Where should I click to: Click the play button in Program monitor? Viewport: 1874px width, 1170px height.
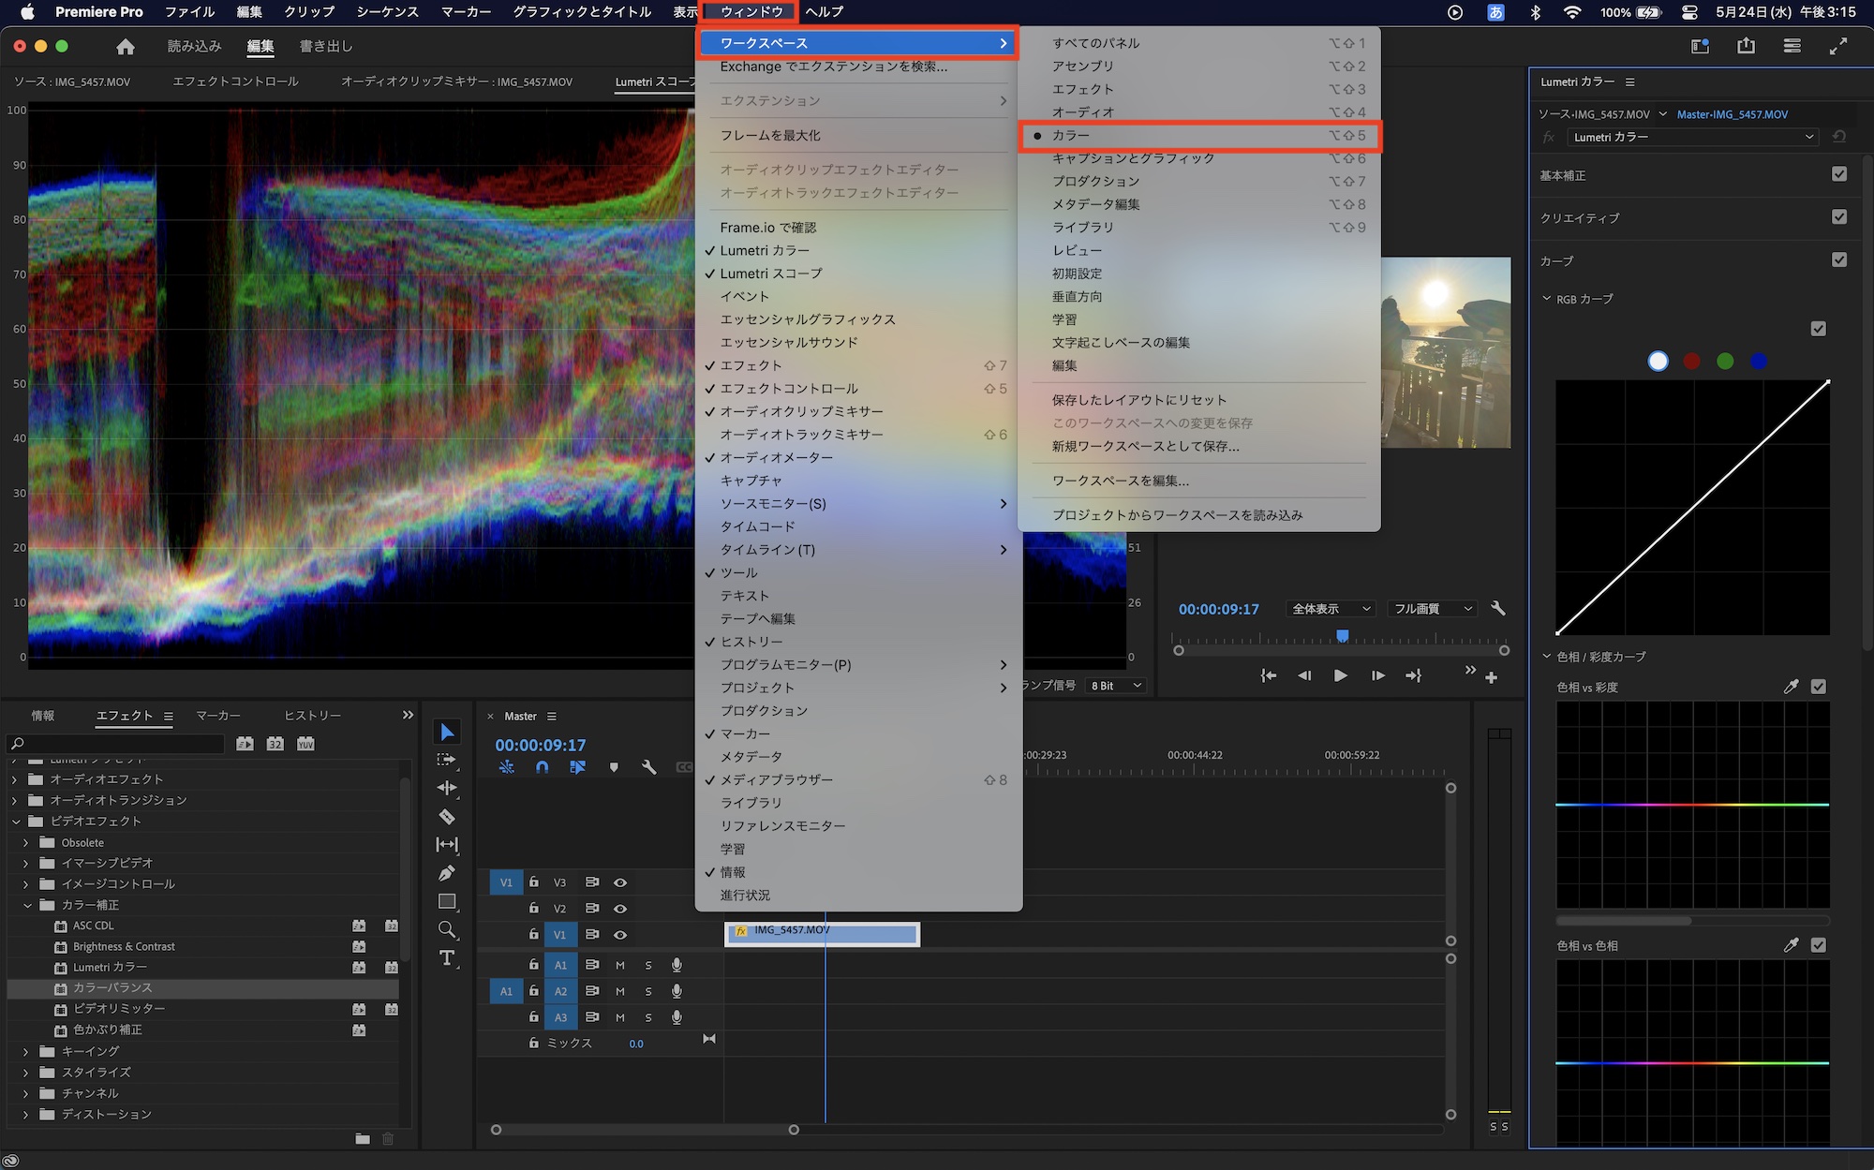(x=1340, y=675)
